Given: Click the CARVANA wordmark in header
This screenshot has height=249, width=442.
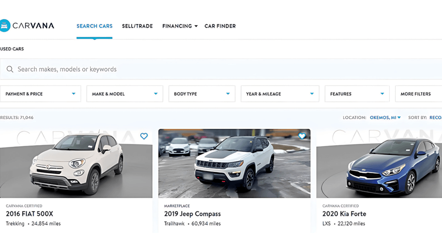Looking at the screenshot, I should coord(33,26).
